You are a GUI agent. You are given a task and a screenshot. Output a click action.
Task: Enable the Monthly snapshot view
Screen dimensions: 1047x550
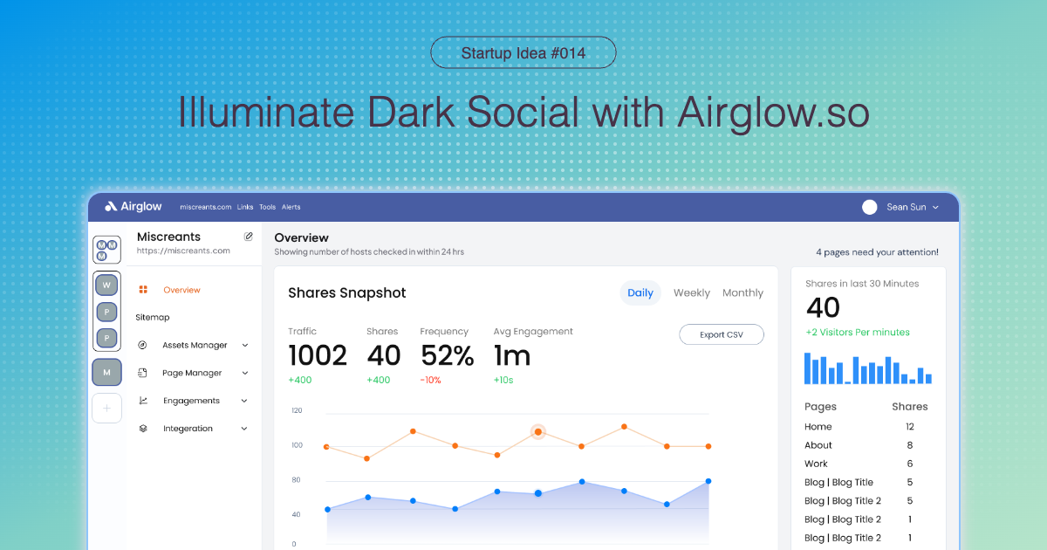(742, 292)
